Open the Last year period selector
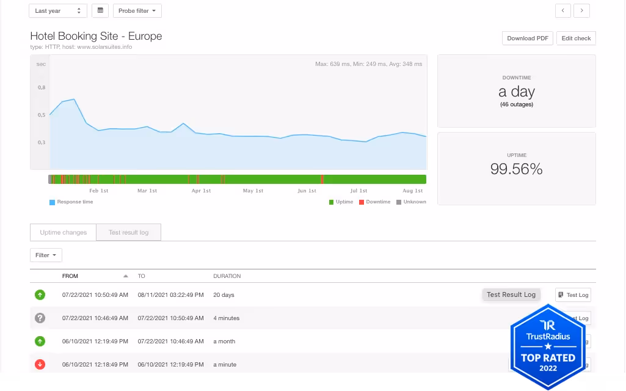The width and height of the screenshot is (626, 391). pyautogui.click(x=58, y=11)
